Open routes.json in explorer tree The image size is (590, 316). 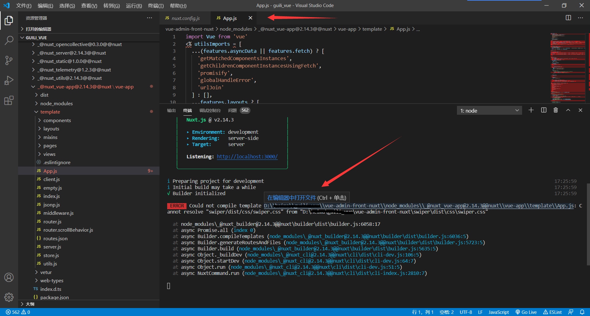[x=89, y=238]
